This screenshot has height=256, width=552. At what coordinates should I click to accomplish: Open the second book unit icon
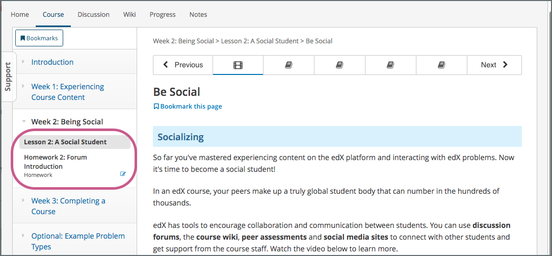(x=339, y=65)
